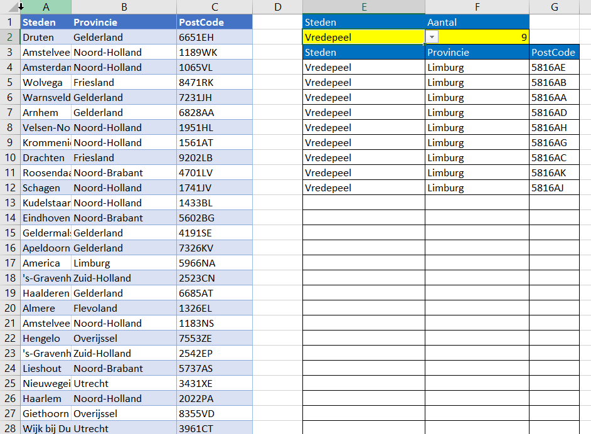Select column F header
This screenshot has width=591, height=434.
point(477,7)
